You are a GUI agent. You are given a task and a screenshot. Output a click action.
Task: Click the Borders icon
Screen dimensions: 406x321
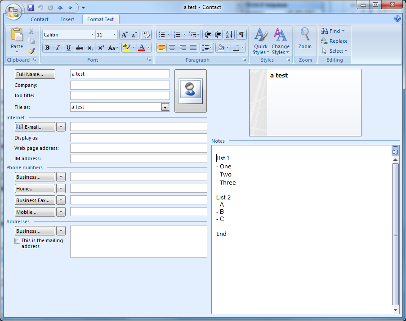[236, 48]
